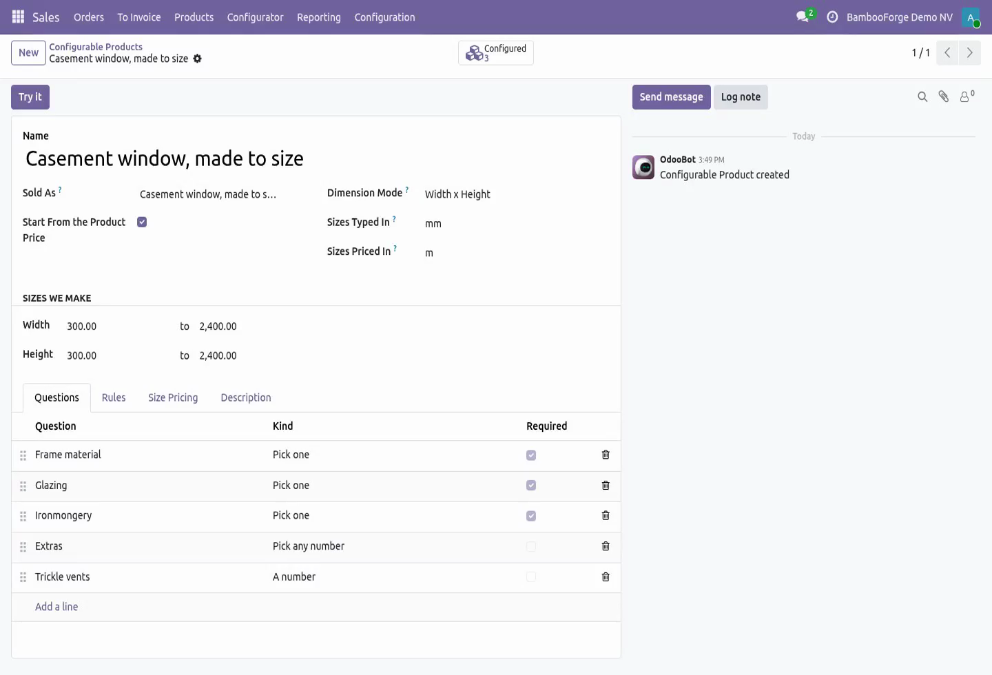The width and height of the screenshot is (992, 675).
Task: Open the Configured smart button
Action: point(496,52)
